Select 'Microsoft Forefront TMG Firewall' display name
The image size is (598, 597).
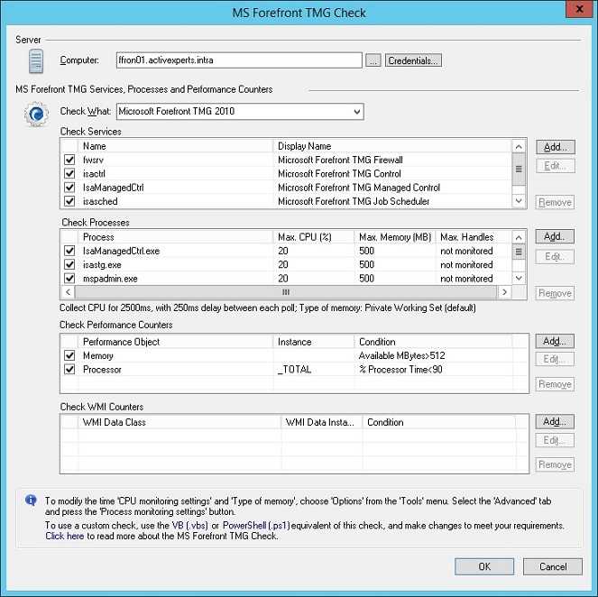(340, 160)
